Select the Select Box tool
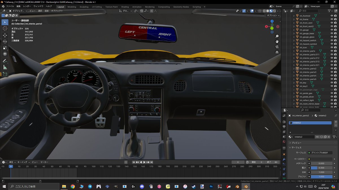Image resolution: width=339 pixels, height=190 pixels. [5, 22]
